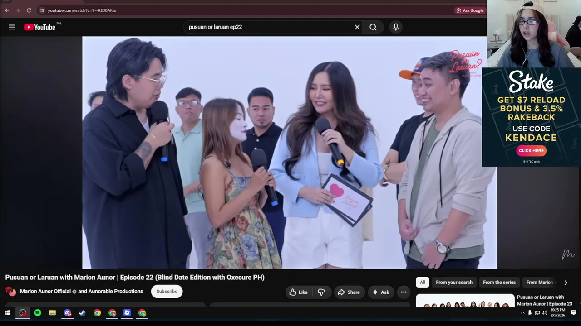Open the Episode 23 video thumbnail
The image size is (581, 326).
pyautogui.click(x=465, y=301)
